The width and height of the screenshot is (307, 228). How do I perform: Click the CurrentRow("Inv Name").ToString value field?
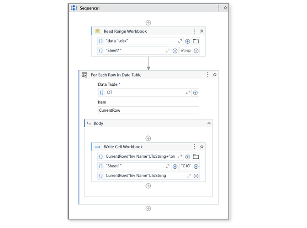(145, 176)
